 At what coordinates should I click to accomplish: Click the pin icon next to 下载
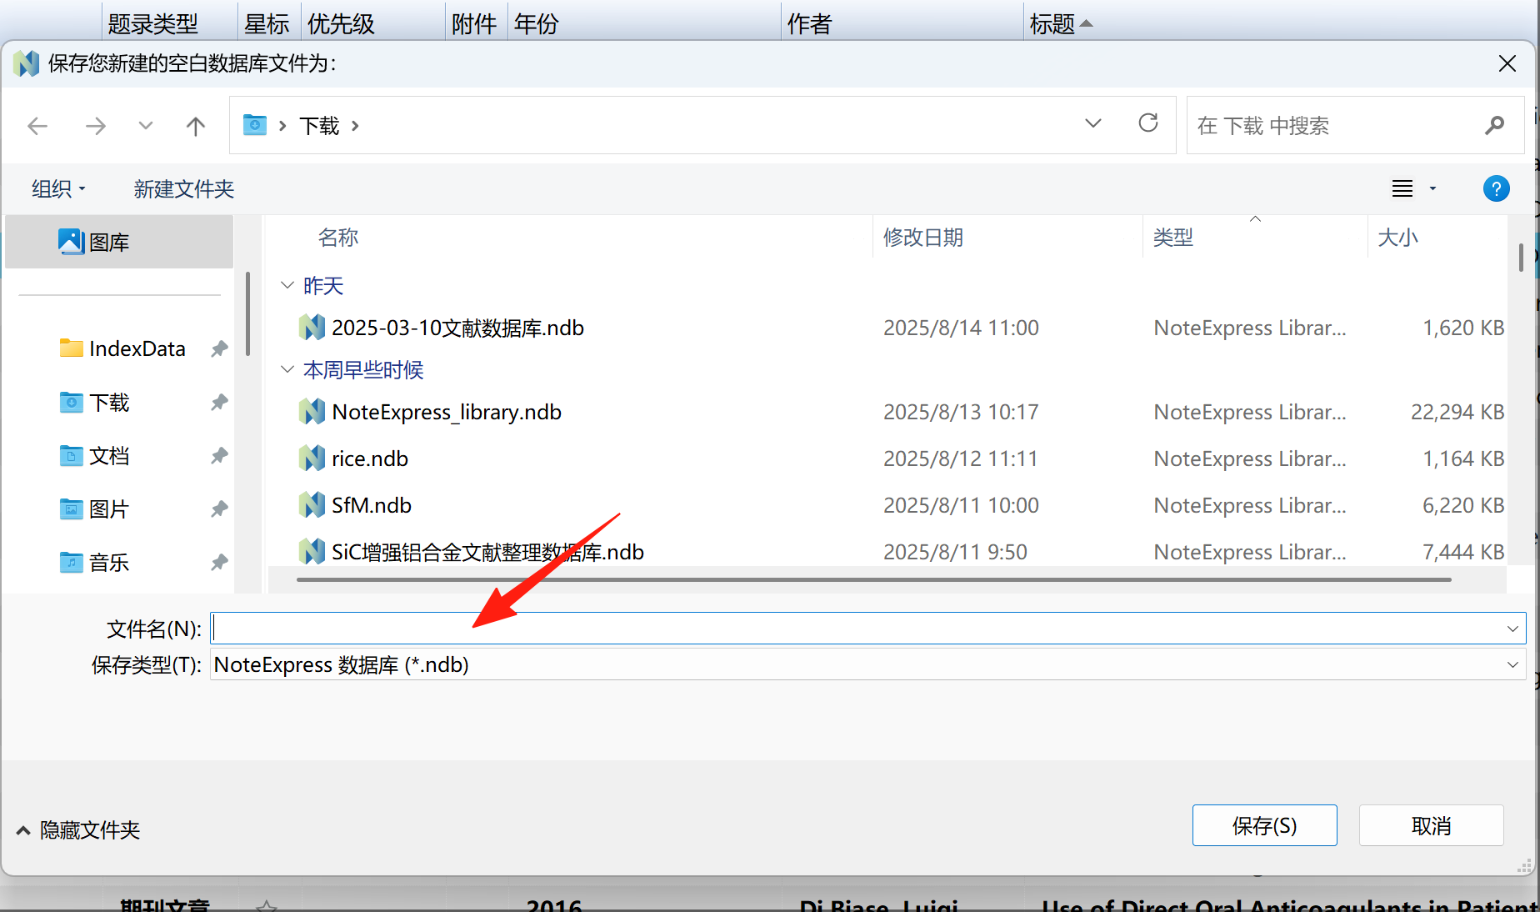[219, 403]
